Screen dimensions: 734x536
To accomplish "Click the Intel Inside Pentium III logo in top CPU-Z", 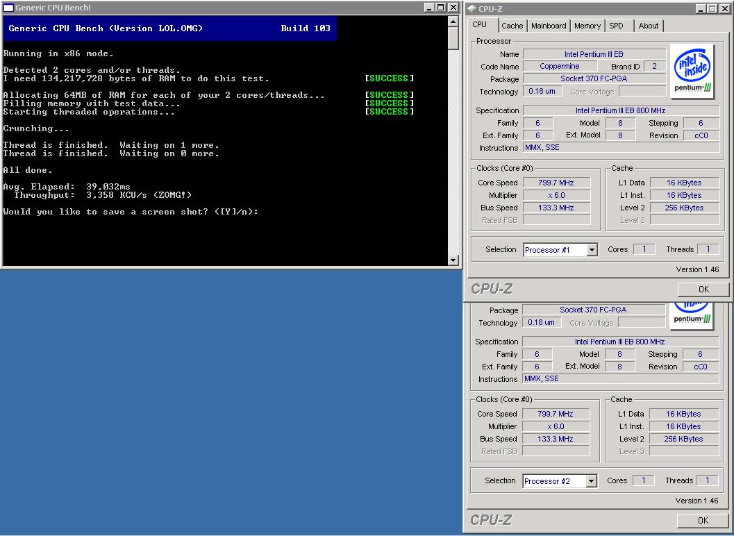I will click(x=692, y=71).
